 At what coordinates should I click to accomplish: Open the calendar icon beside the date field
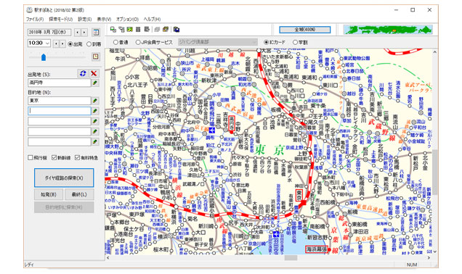(95, 32)
